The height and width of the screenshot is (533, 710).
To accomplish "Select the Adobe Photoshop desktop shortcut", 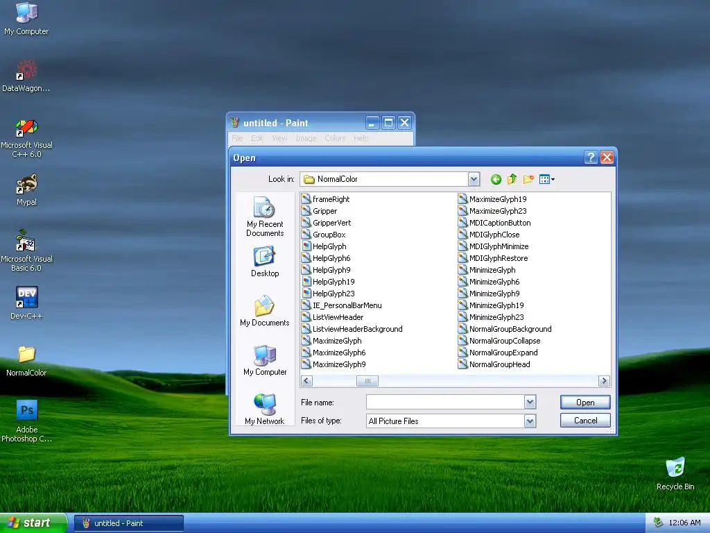I will tap(26, 421).
